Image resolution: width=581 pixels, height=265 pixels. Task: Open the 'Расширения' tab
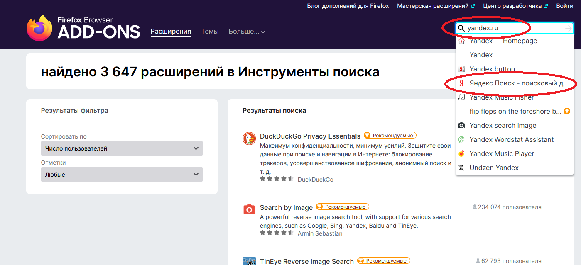[171, 32]
